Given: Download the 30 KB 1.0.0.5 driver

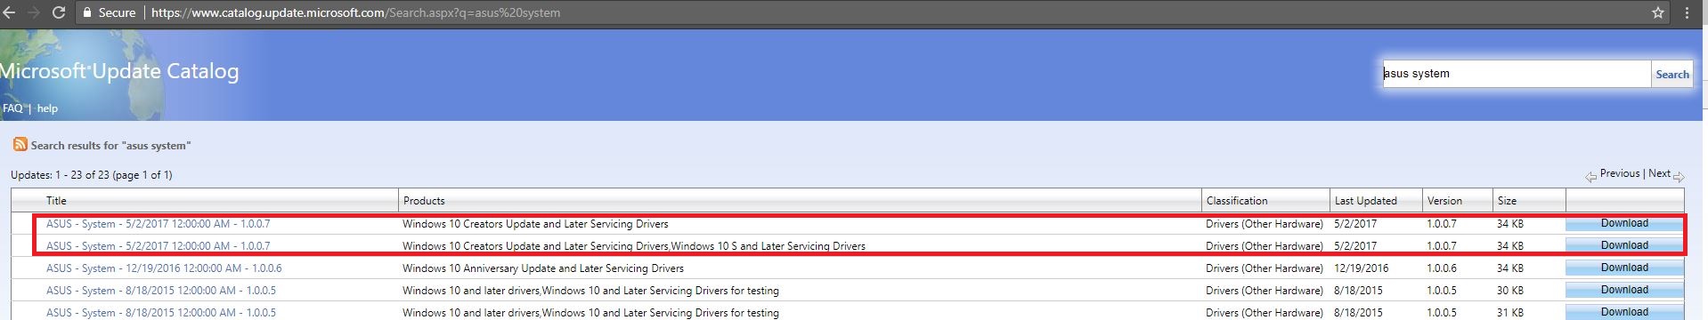Looking at the screenshot, I should [x=1624, y=290].
